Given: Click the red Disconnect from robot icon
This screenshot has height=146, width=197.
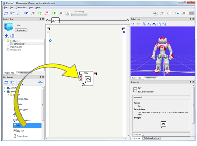Looking at the screenshot, I should 47,13.
